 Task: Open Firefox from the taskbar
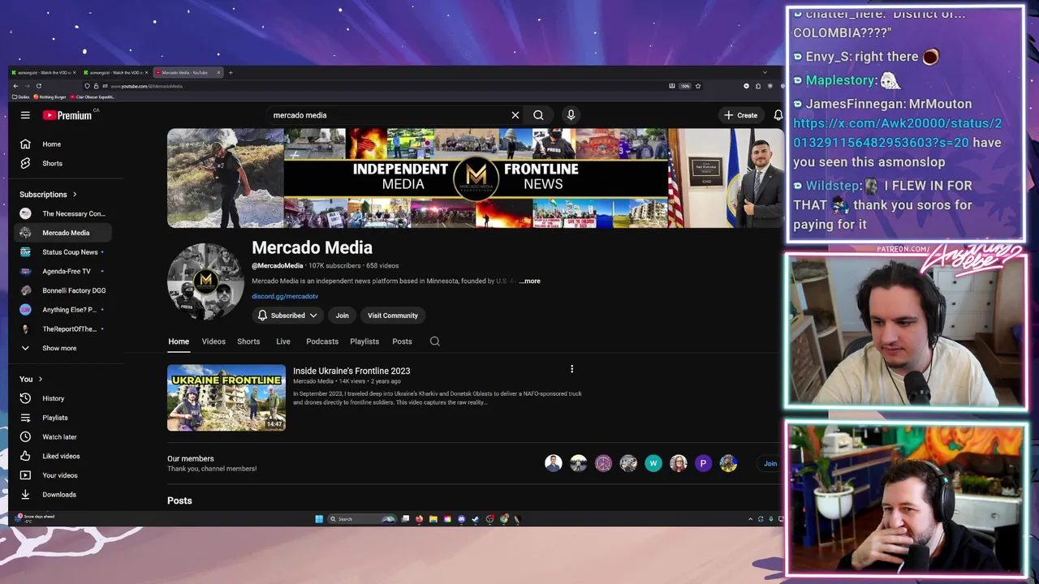click(419, 519)
